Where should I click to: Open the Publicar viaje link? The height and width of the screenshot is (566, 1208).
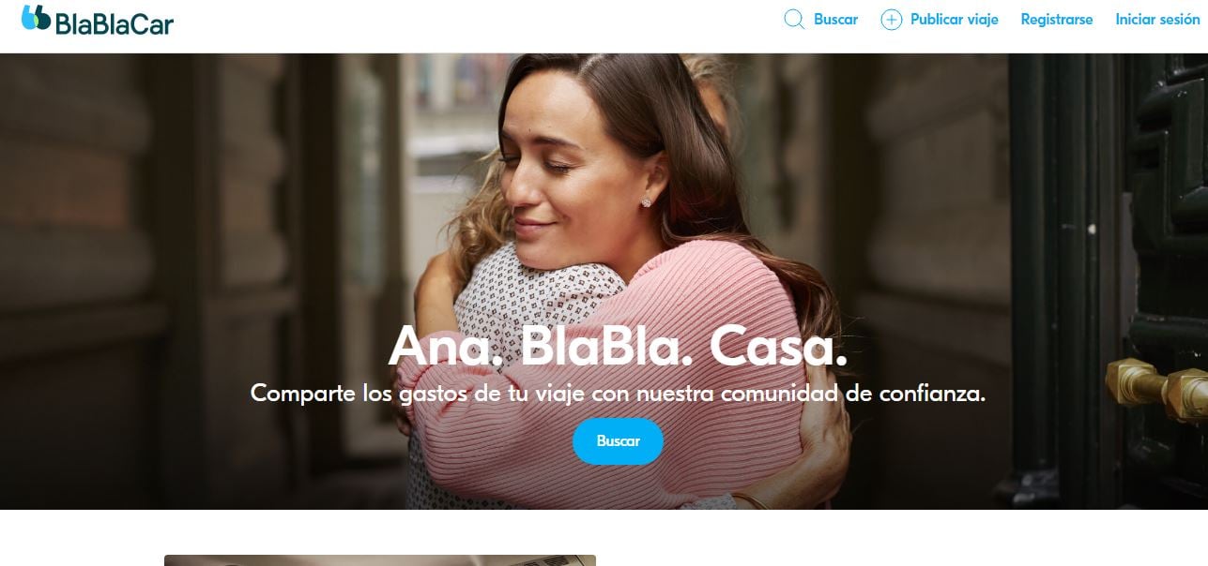[955, 20]
